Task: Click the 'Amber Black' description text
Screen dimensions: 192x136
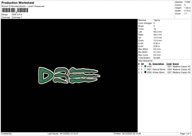Action: [158, 72]
